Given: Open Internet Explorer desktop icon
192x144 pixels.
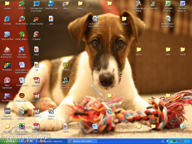Looking at the screenshot, I should (x=7, y=20).
